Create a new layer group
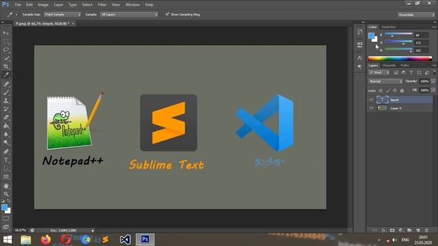Screen dimensions: 438x246 [409, 230]
